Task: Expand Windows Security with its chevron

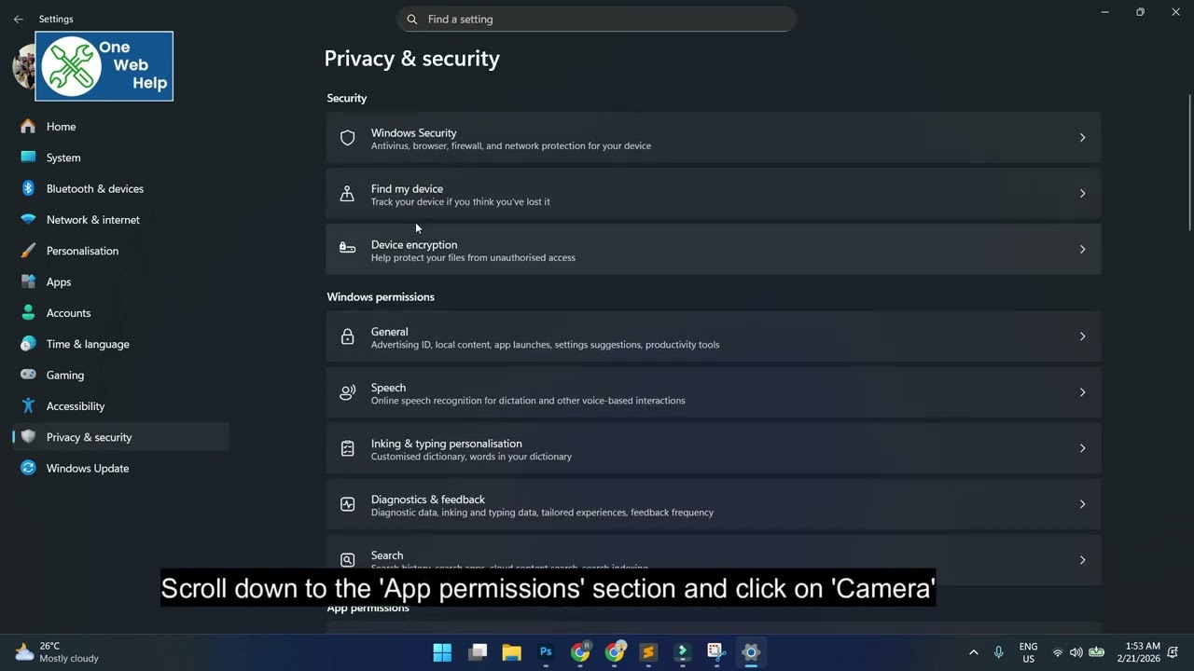Action: [x=1082, y=138]
